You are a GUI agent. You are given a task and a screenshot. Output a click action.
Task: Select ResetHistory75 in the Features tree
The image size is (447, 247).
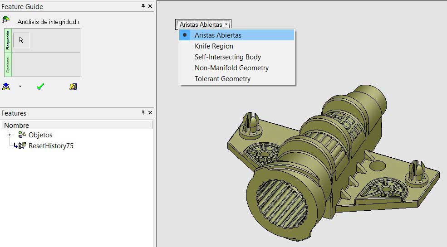pyautogui.click(x=51, y=146)
